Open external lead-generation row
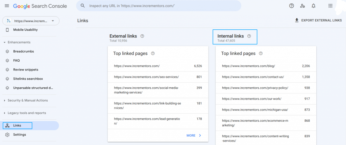This screenshot has height=145, width=346. coord(158,121)
